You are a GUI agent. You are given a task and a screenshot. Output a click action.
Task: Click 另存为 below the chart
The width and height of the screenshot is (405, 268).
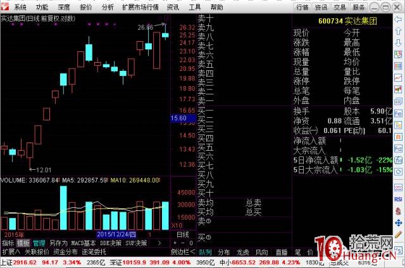pos(58,243)
